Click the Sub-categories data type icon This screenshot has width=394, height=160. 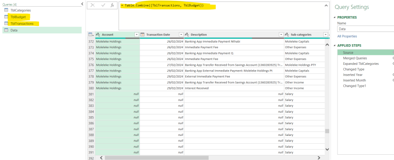tap(287, 35)
